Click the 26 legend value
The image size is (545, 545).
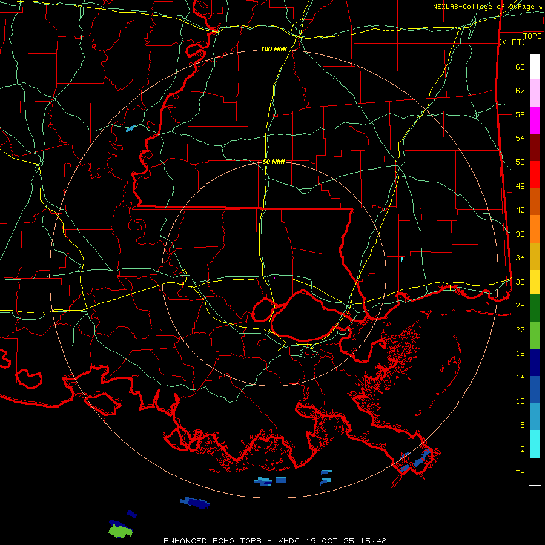click(x=520, y=306)
